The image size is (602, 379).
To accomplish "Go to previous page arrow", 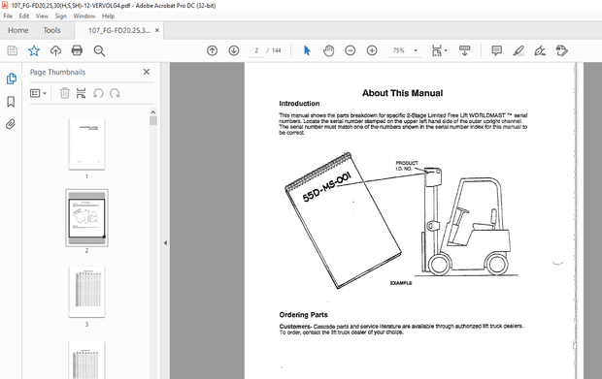I will tap(212, 50).
